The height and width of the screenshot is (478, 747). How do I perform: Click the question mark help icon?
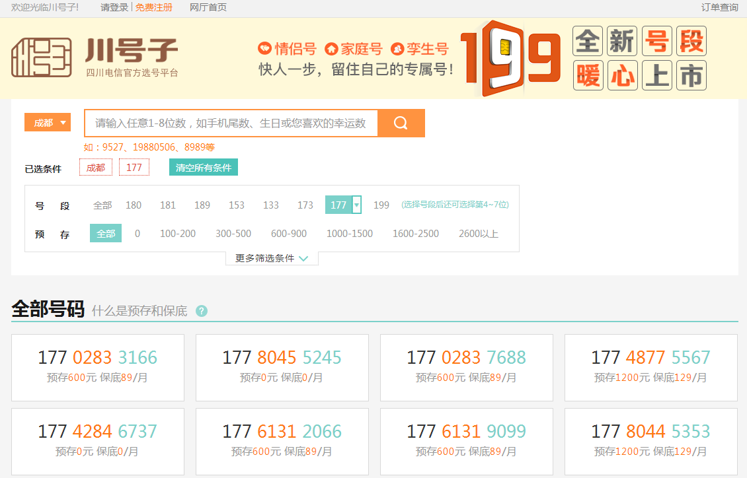(x=202, y=311)
